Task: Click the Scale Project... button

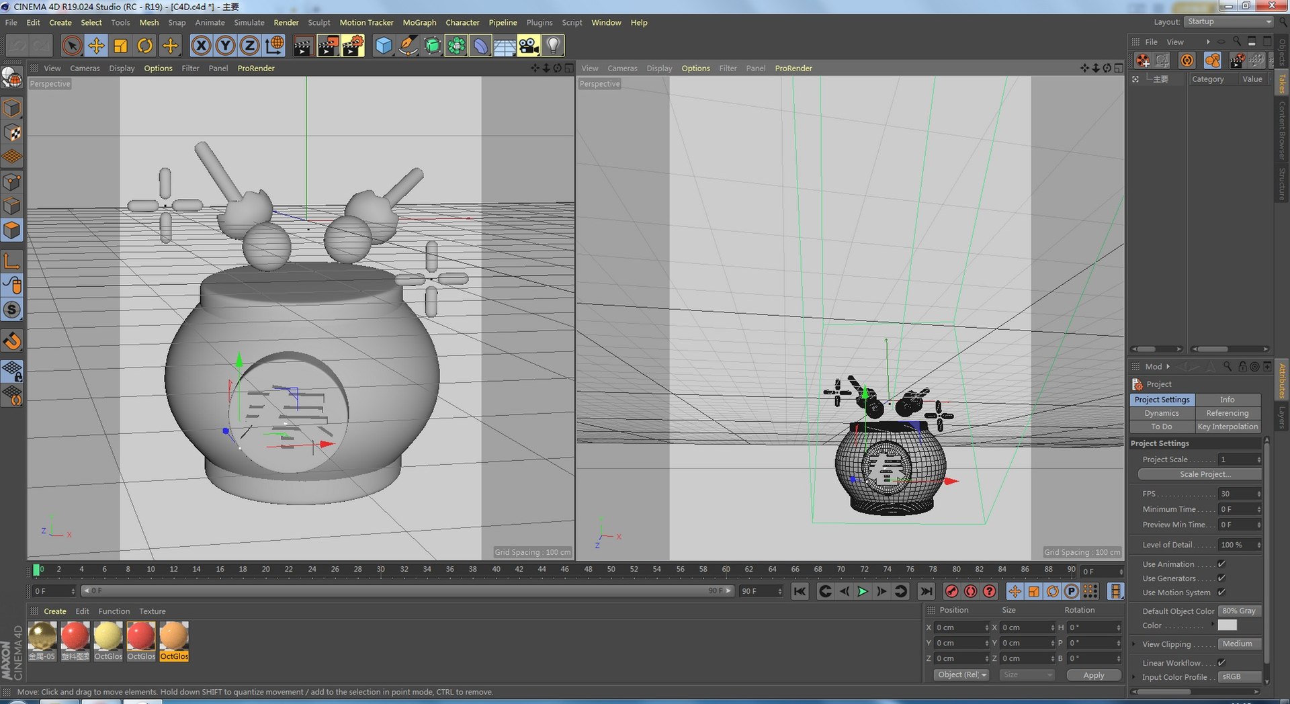Action: [x=1200, y=474]
